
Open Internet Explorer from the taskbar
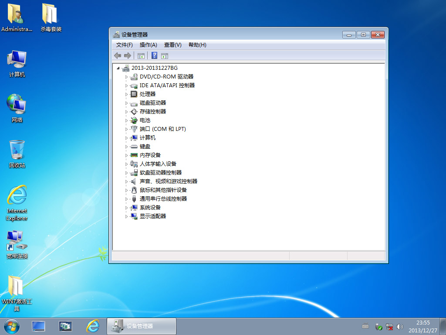[93, 326]
